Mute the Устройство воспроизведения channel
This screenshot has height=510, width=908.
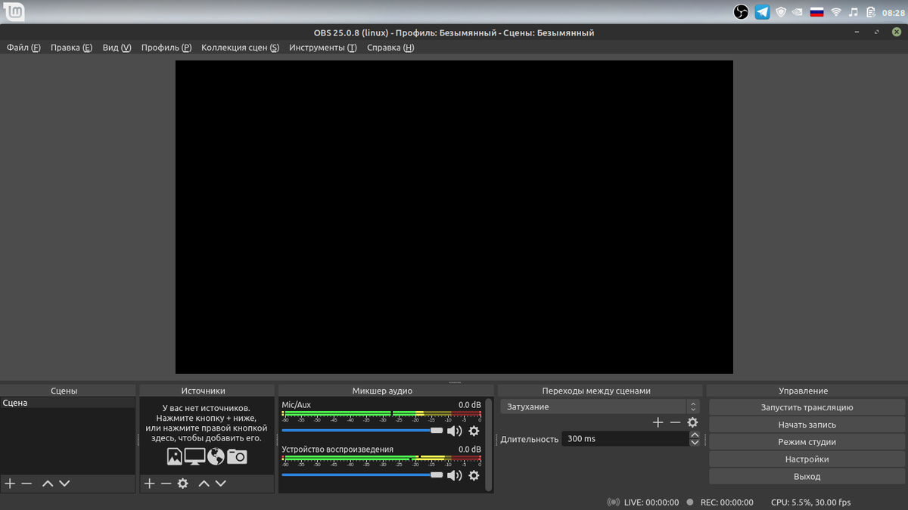pos(454,475)
